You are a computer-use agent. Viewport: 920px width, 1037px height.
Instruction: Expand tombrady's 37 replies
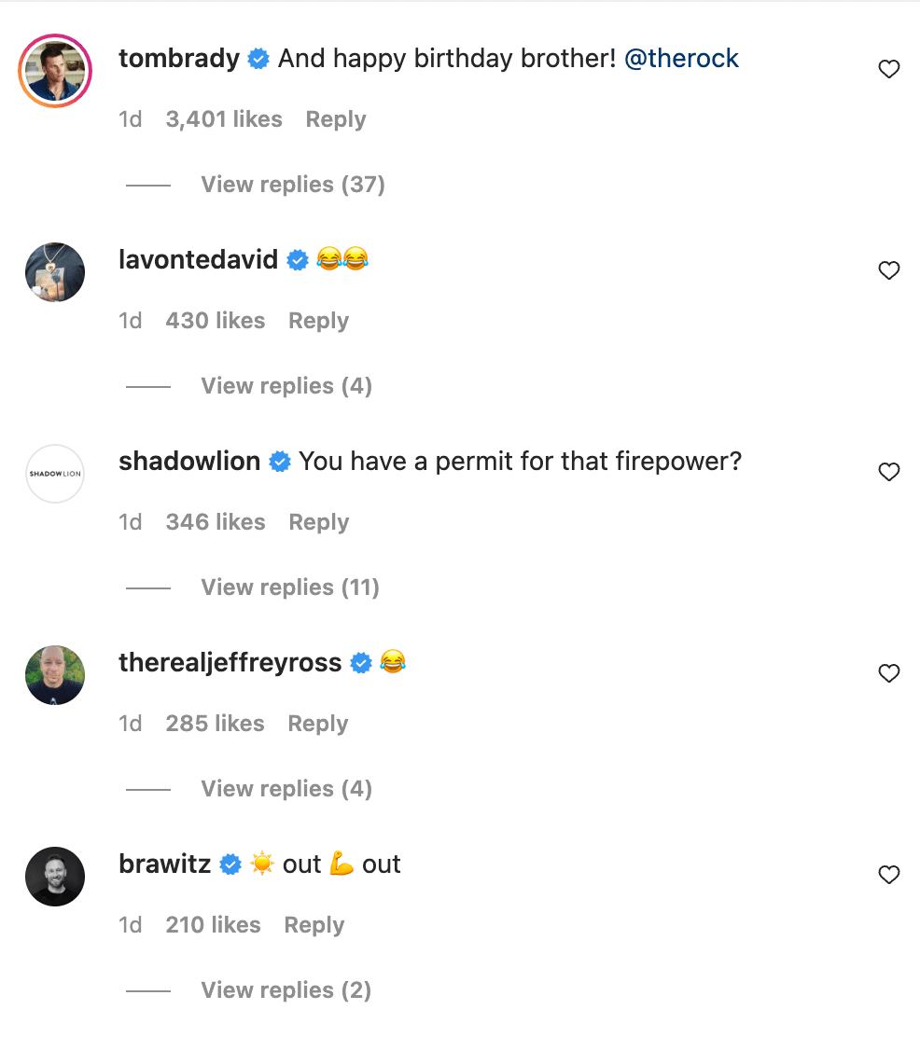pos(292,185)
